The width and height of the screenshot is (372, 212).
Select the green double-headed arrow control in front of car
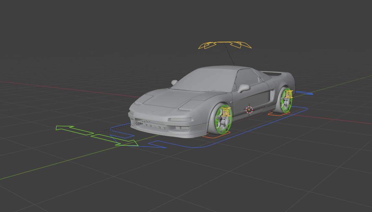[x=97, y=136]
